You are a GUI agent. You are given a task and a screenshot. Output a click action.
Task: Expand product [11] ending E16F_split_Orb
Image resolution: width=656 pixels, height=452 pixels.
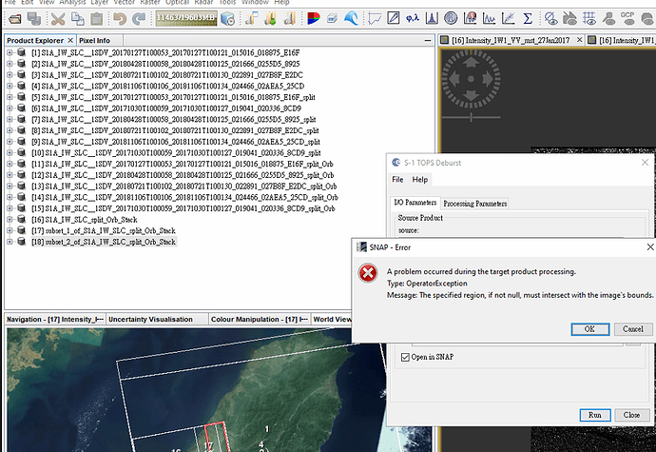10,164
